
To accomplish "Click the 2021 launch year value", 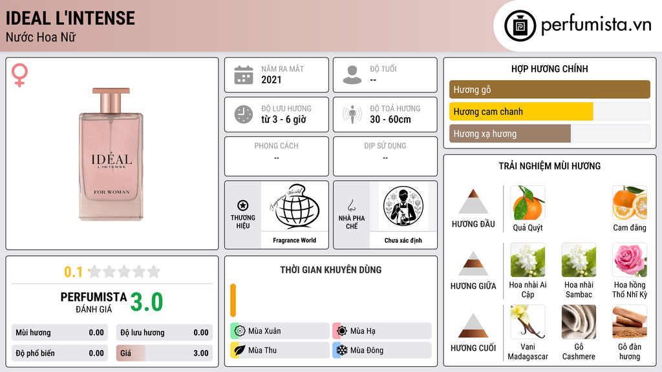I will 271,79.
